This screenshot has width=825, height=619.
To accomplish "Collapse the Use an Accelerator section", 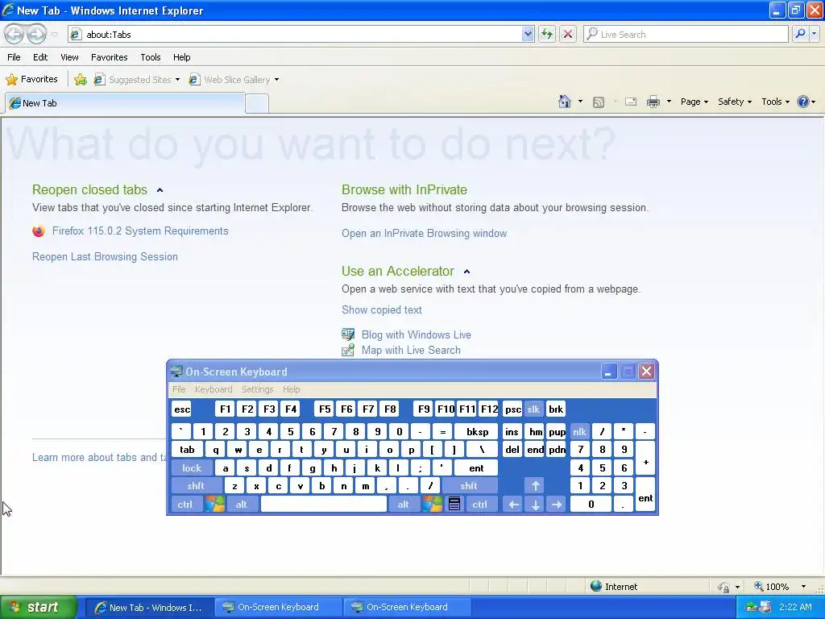I will pos(466,272).
